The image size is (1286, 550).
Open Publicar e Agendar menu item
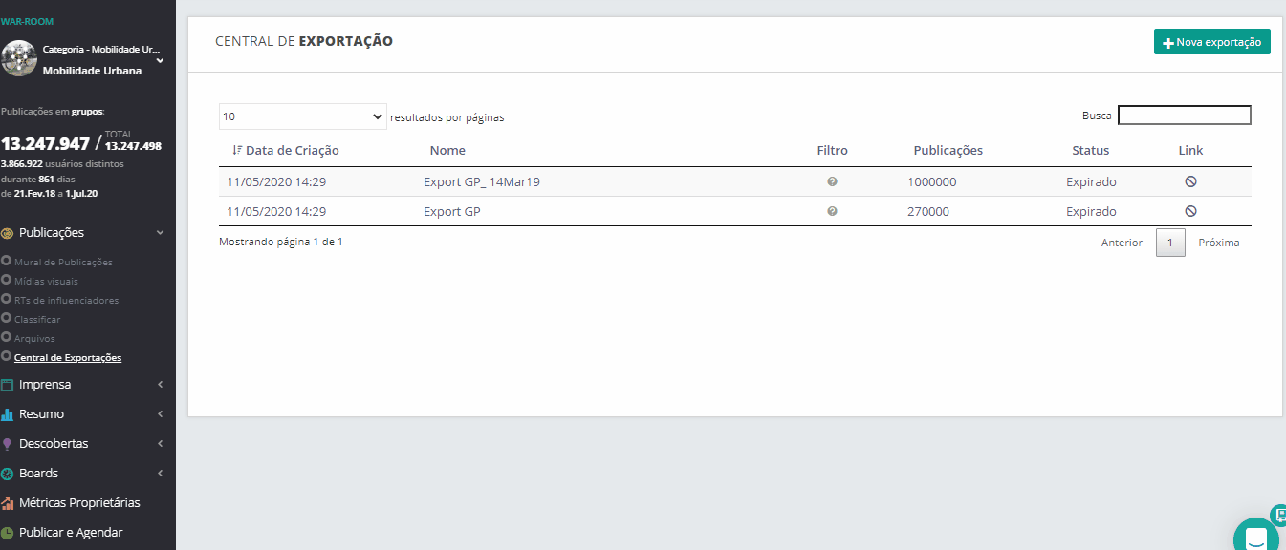click(71, 533)
